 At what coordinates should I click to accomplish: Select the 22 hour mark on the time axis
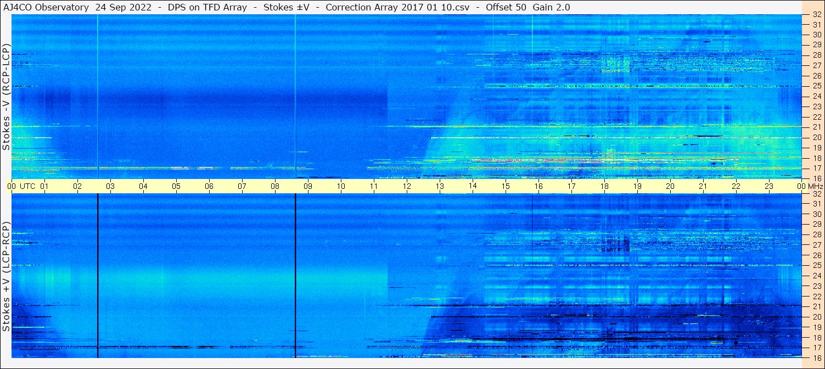736,186
